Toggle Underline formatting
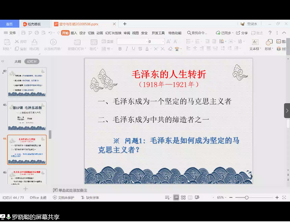The image size is (290, 222). click(x=133, y=49)
